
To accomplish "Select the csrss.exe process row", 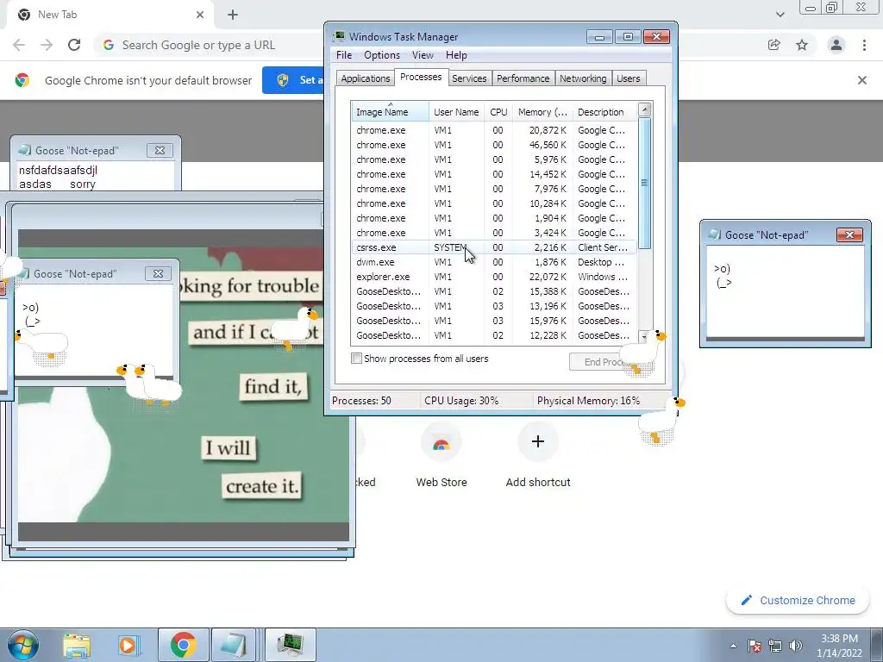I will [x=493, y=247].
